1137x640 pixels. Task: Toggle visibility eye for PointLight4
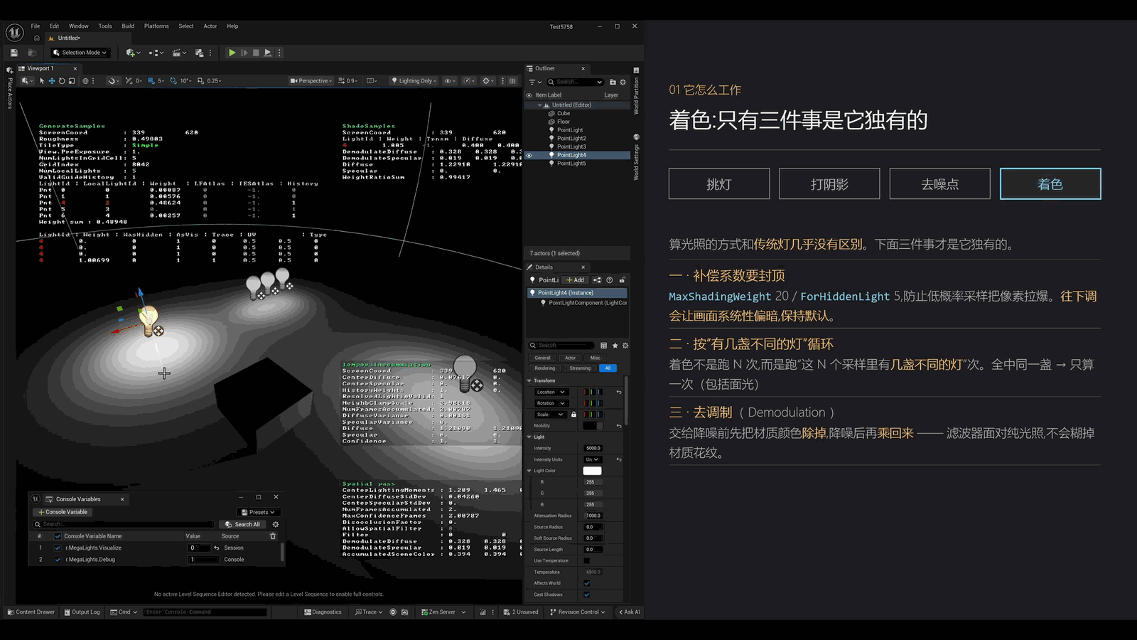pos(529,155)
